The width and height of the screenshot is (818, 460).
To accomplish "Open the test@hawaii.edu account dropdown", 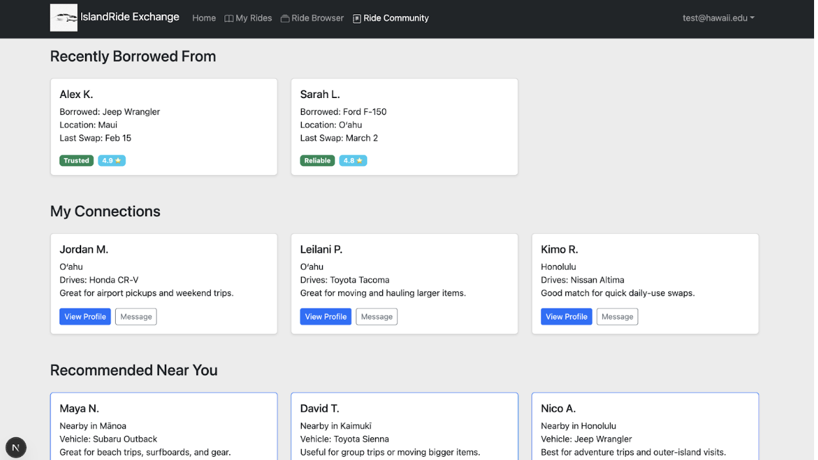I will pyautogui.click(x=718, y=18).
